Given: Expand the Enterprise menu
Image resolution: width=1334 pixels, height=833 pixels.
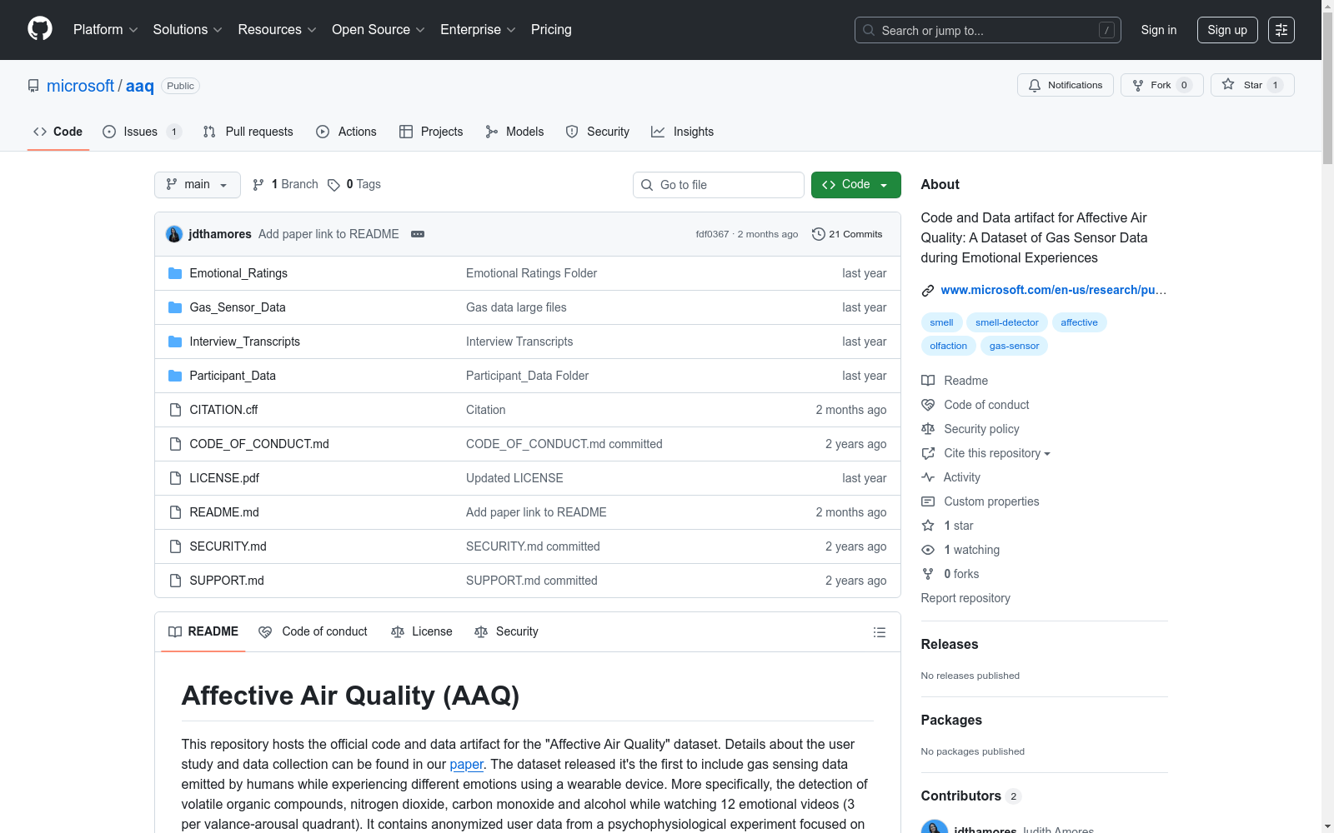Looking at the screenshot, I should (x=479, y=30).
